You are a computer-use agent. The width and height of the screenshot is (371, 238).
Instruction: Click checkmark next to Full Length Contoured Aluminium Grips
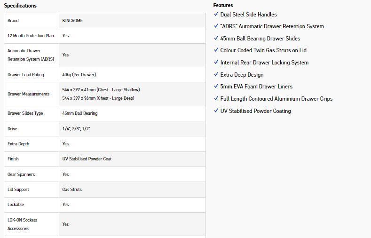216,99
